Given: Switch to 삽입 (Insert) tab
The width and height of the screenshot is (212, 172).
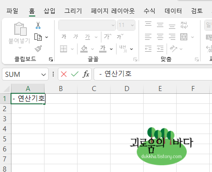Looking at the screenshot, I should (x=50, y=11).
